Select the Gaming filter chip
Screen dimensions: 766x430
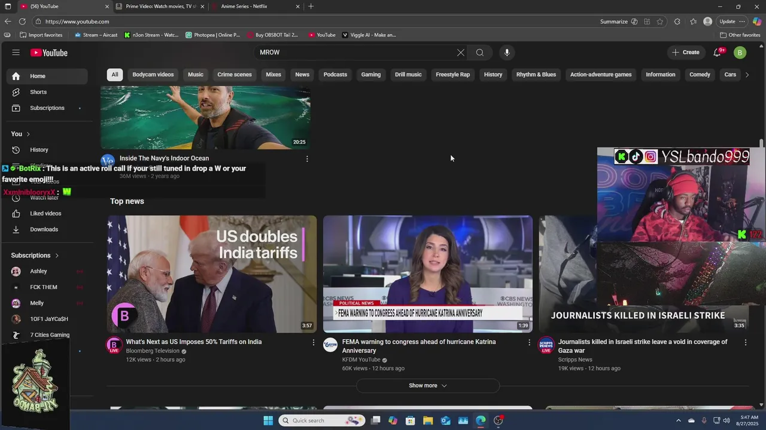371,75
